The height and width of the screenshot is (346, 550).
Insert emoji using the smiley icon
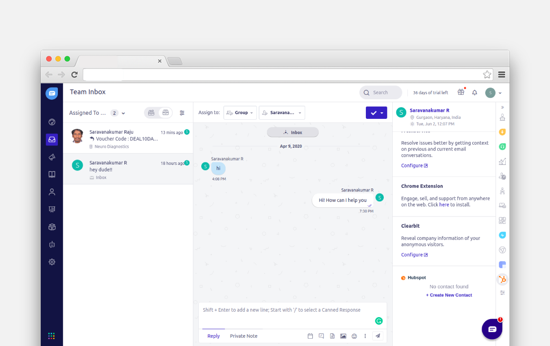pyautogui.click(x=354, y=336)
